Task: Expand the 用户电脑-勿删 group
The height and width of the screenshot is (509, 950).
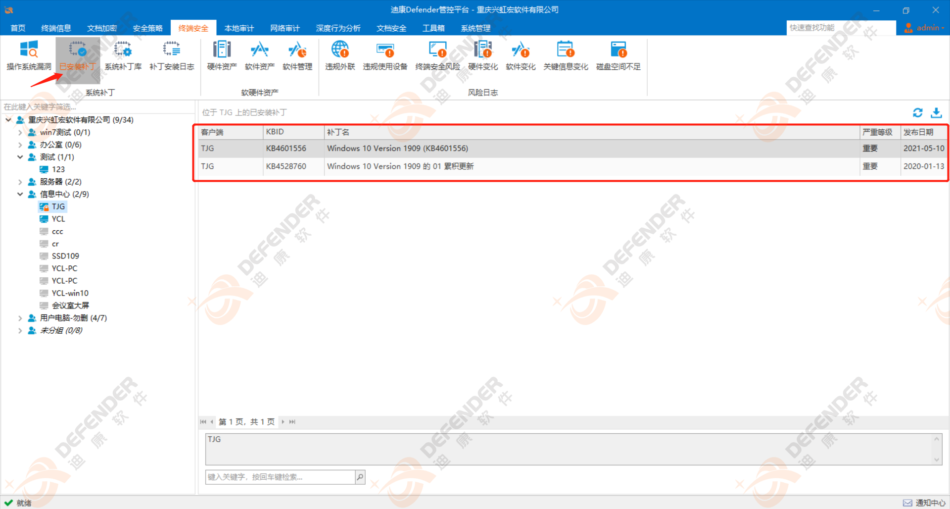Action: pos(20,318)
